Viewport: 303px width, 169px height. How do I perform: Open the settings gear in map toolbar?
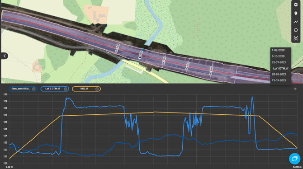point(296,5)
